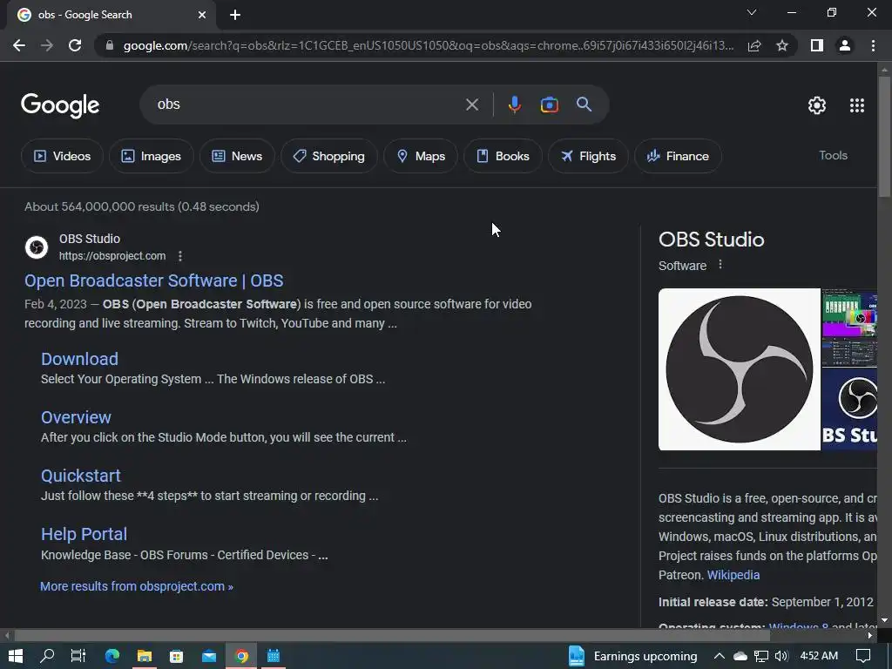The width and height of the screenshot is (892, 669).
Task: Open the Download sitelink
Action: [79, 359]
